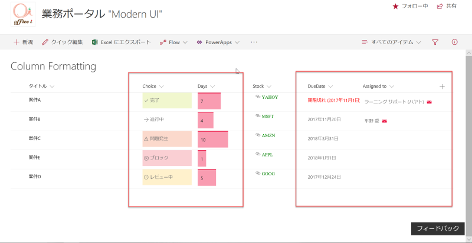Open the タイトル column header dropdown
Image resolution: width=472 pixels, height=243 pixels.
[x=41, y=86]
